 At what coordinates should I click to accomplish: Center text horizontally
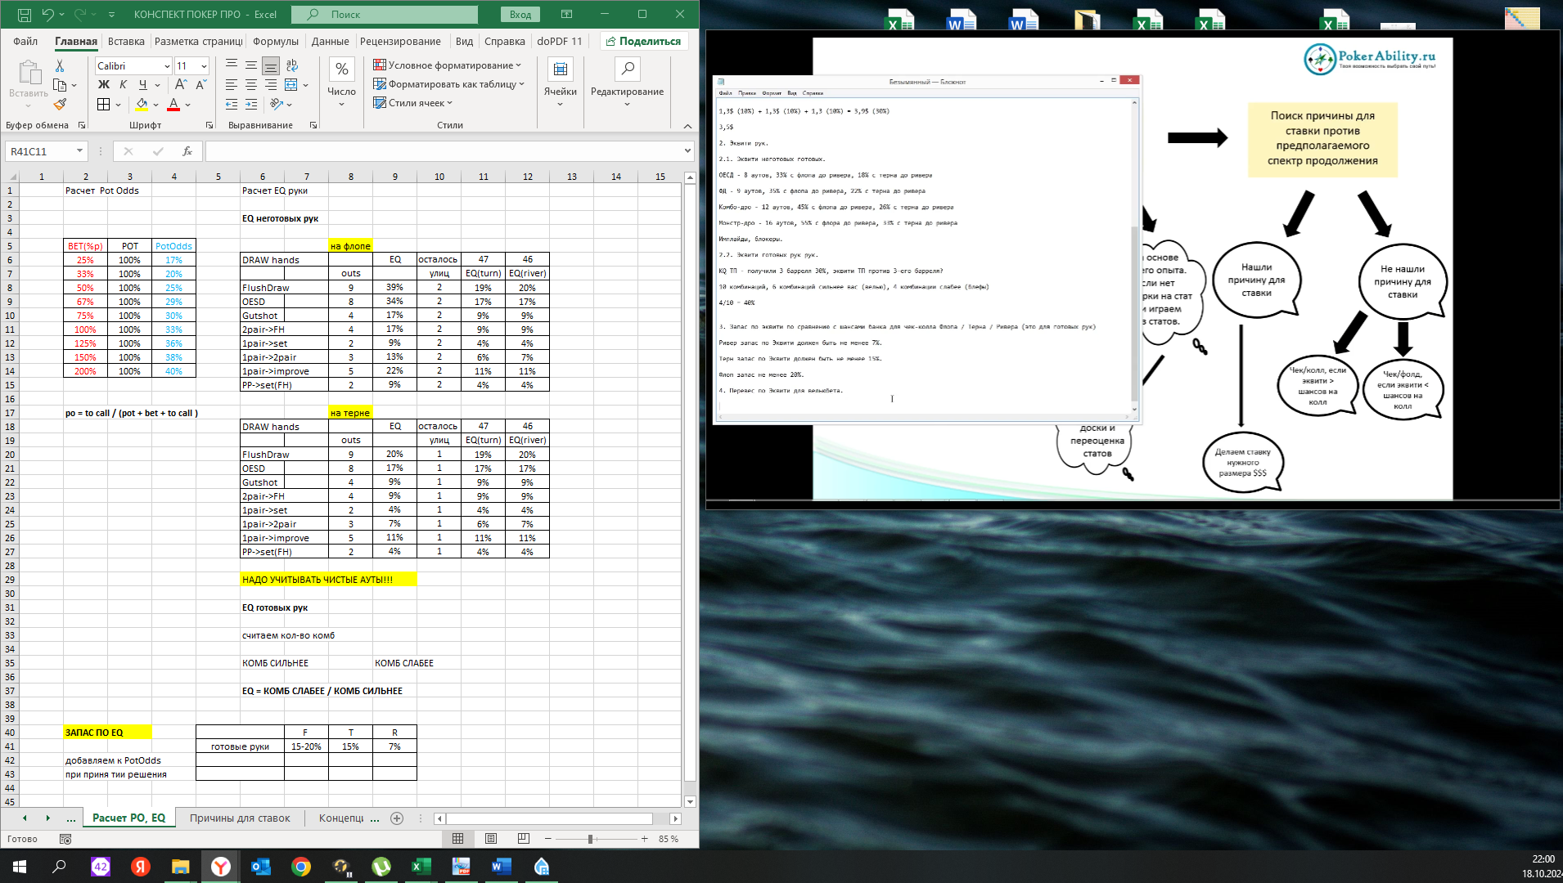click(251, 84)
